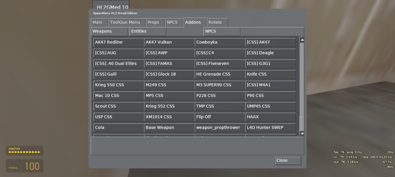Pick the [CSS] Deagle weapon
The height and width of the screenshot is (177, 395).
[x=270, y=53]
